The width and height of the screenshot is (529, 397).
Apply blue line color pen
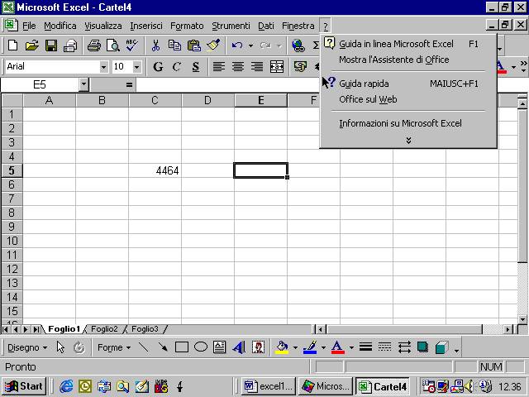[310, 347]
